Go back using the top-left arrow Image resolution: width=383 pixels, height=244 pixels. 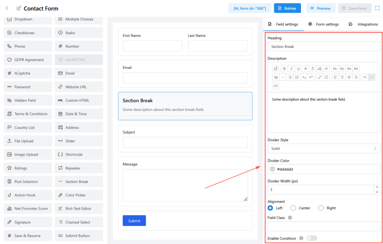coord(7,8)
